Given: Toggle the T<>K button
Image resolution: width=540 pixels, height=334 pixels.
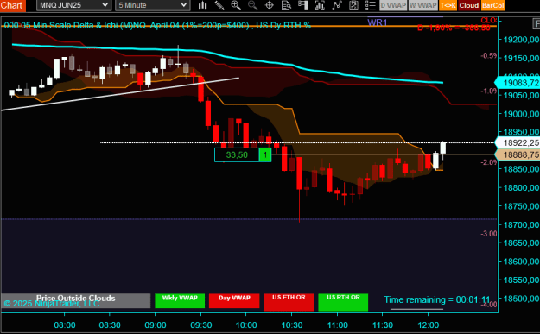Looking at the screenshot, I should [448, 5].
